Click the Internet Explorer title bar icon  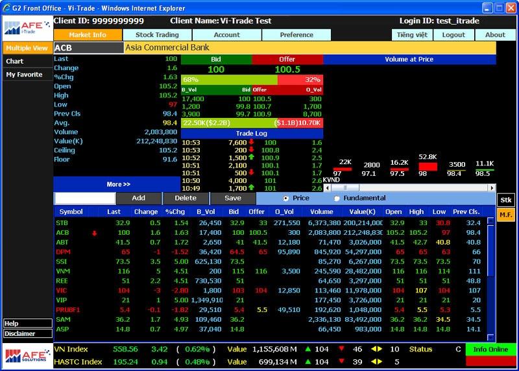(6, 8)
